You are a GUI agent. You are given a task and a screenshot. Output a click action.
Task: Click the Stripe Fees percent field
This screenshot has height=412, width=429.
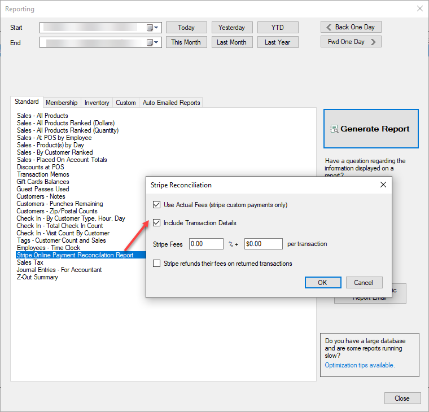pyautogui.click(x=206, y=244)
